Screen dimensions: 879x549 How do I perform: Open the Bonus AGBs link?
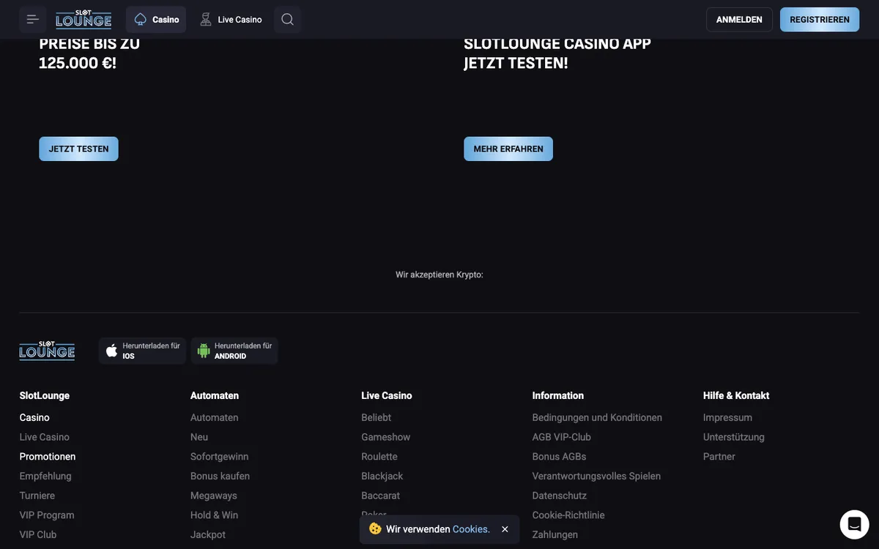[x=560, y=457]
